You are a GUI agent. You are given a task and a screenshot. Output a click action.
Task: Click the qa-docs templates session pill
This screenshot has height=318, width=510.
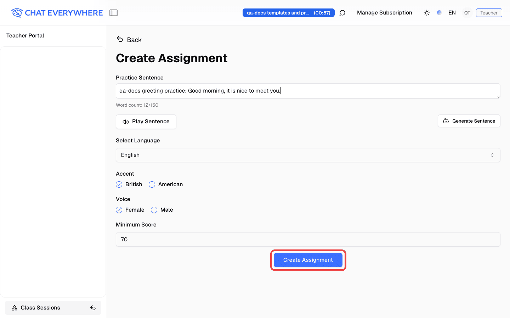point(289,13)
